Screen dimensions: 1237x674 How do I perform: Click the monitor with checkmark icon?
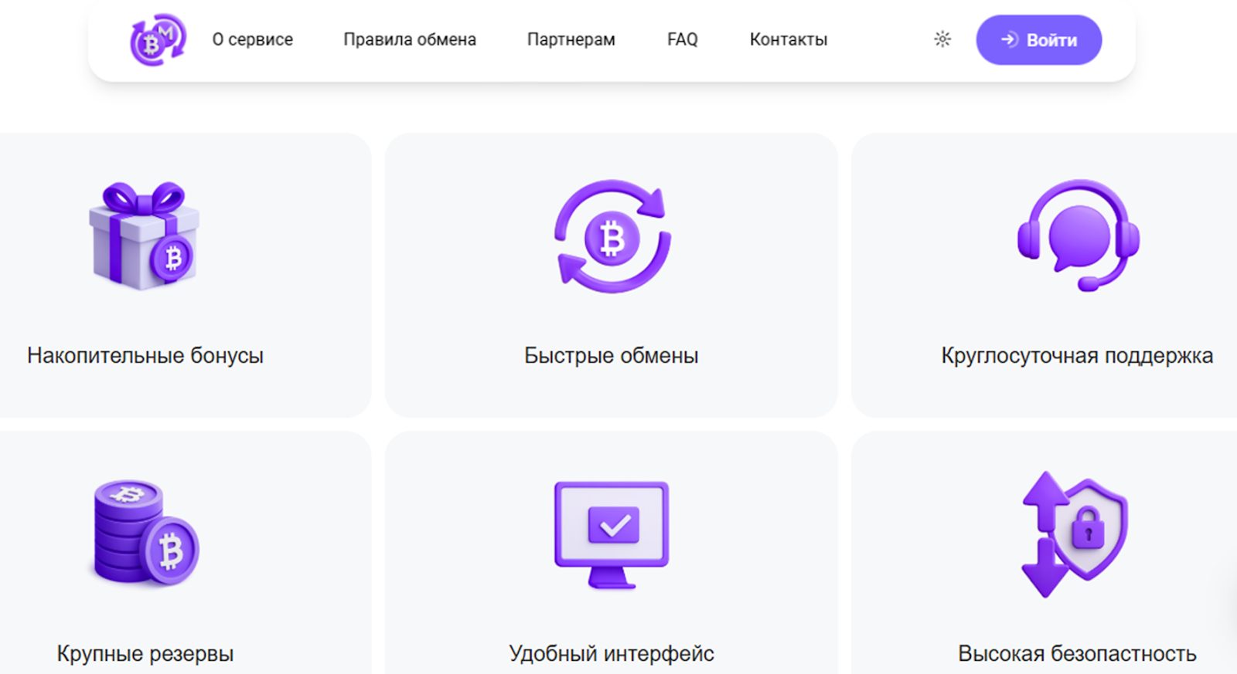coord(612,534)
